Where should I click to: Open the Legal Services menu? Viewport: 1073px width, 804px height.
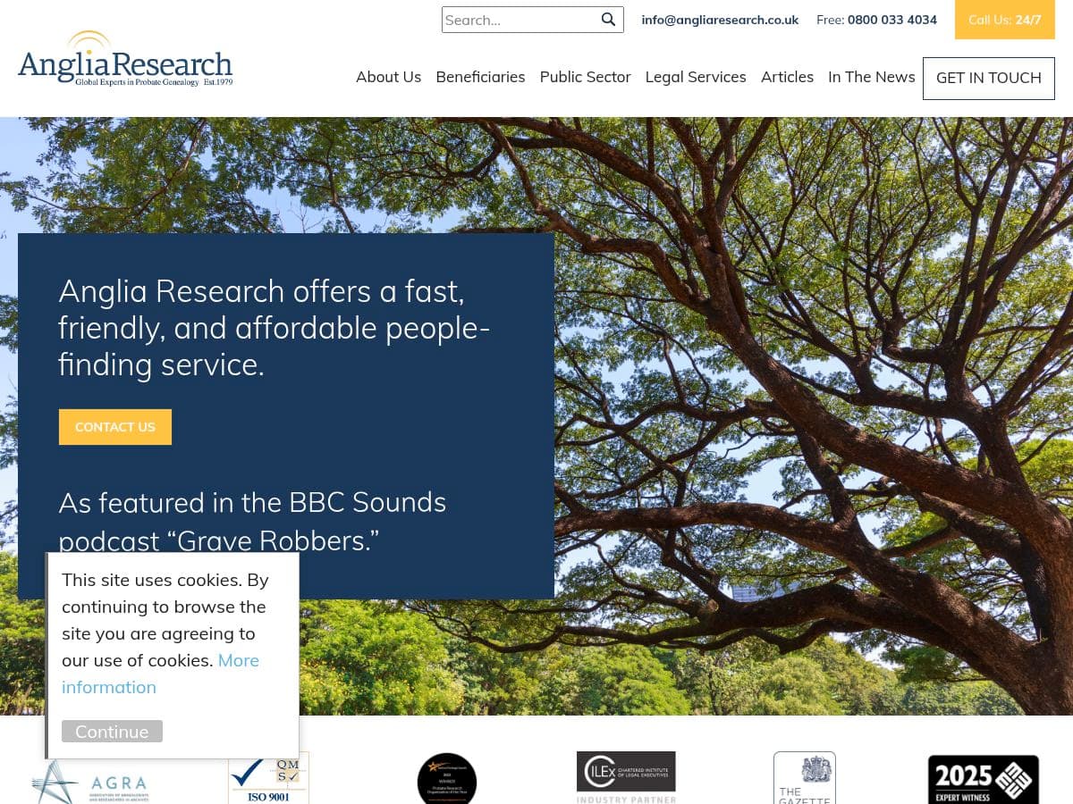pos(696,77)
